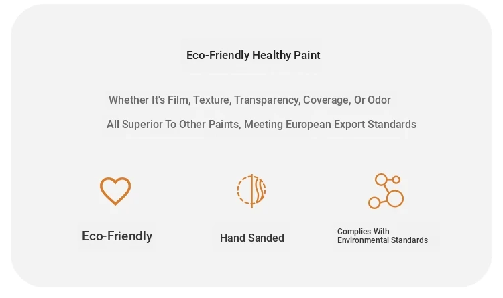Screen dimensions: 503x298
Task: Select the Eco-Friendly label under the heart
Action: point(117,236)
